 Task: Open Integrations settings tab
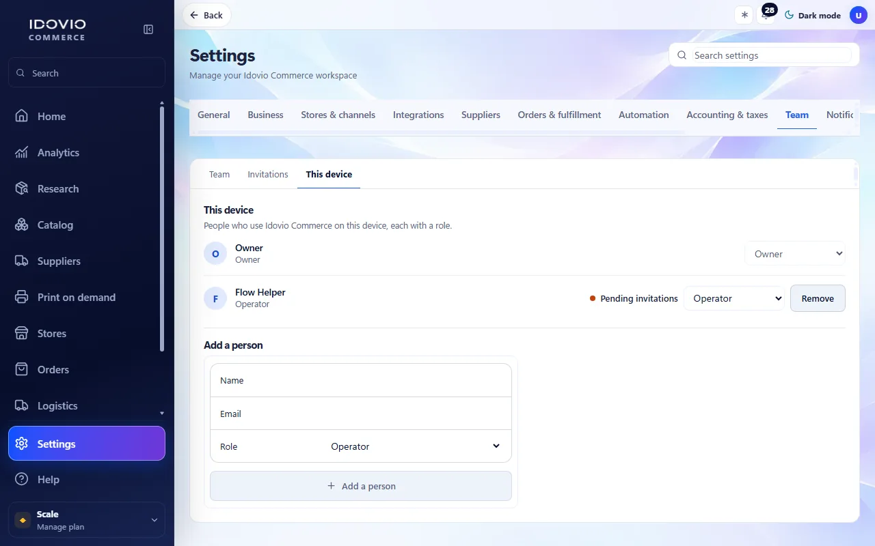[x=418, y=115]
